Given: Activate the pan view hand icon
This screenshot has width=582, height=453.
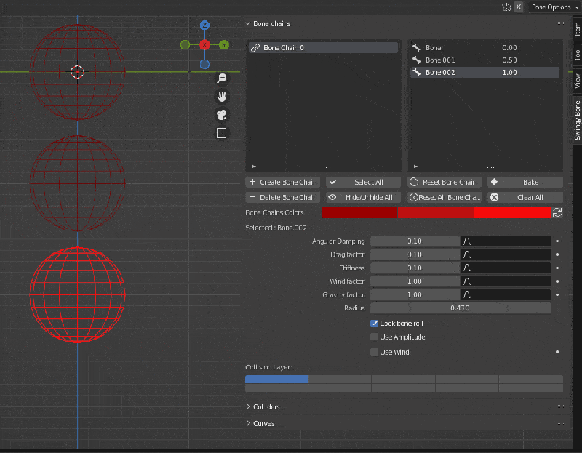Looking at the screenshot, I should click(222, 97).
